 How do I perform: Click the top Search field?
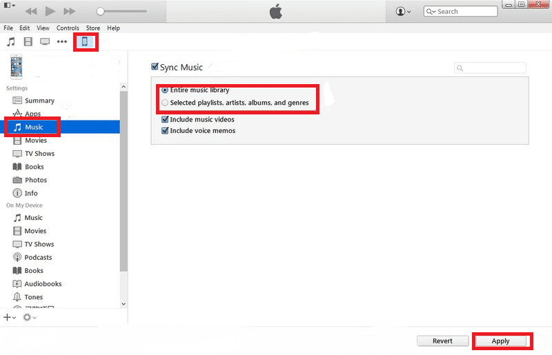[460, 11]
